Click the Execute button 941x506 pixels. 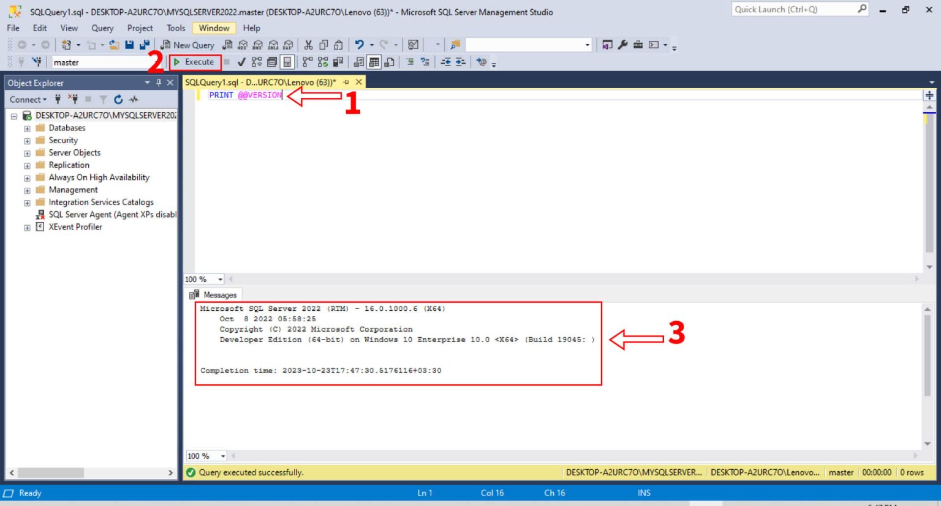[x=195, y=62]
